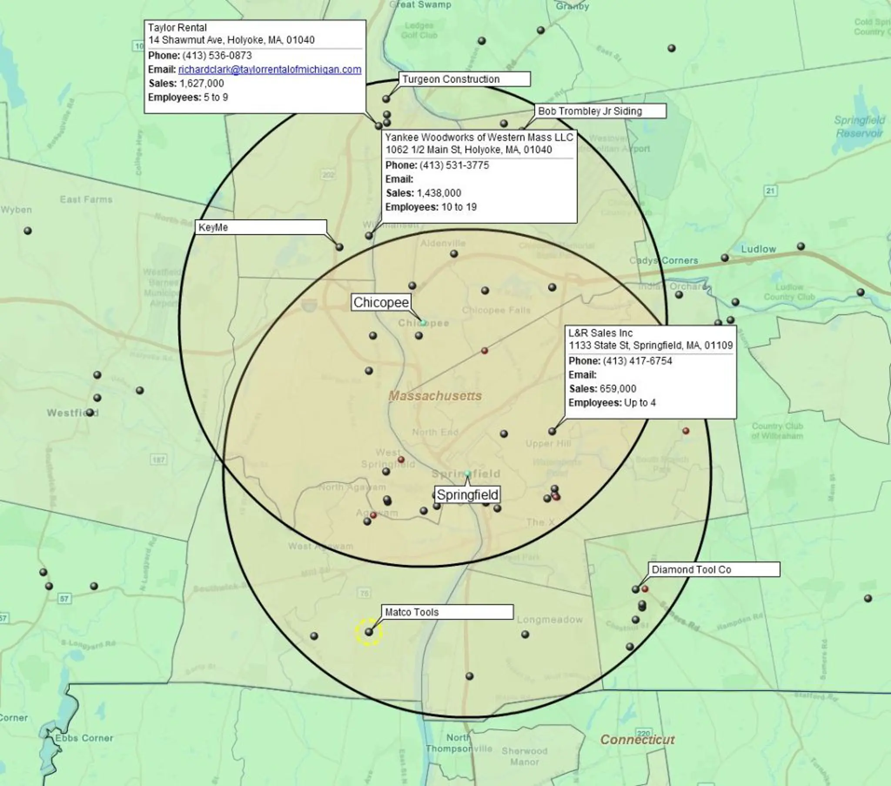Click the Yankee Woodworks of Western Mass title
Screen dimensions: 891x786
(x=479, y=138)
